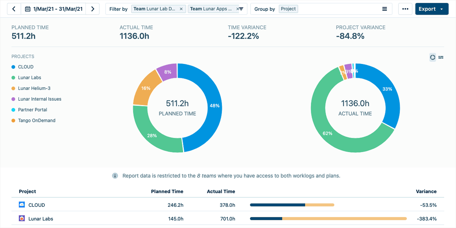Sort table by Planned Time column
Viewport: 456px width, 228px height.
coord(167,191)
